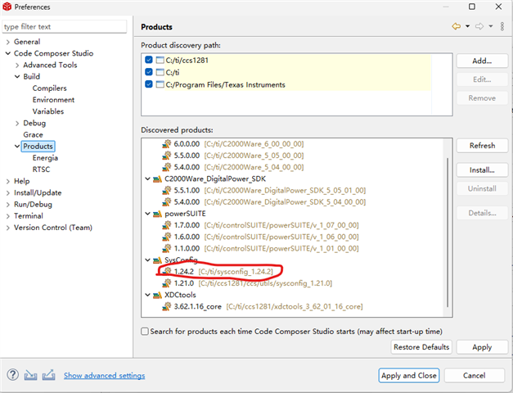Collapse the powerSUITE product group
The width and height of the screenshot is (513, 393).
147,214
